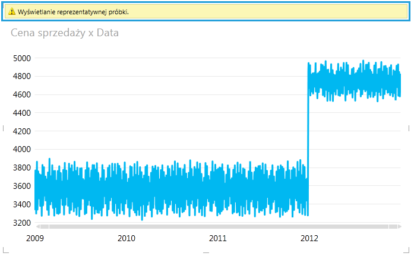This screenshot has width=411, height=256.
Task: Click the 2010 label on x-axis
Action: coord(127,238)
